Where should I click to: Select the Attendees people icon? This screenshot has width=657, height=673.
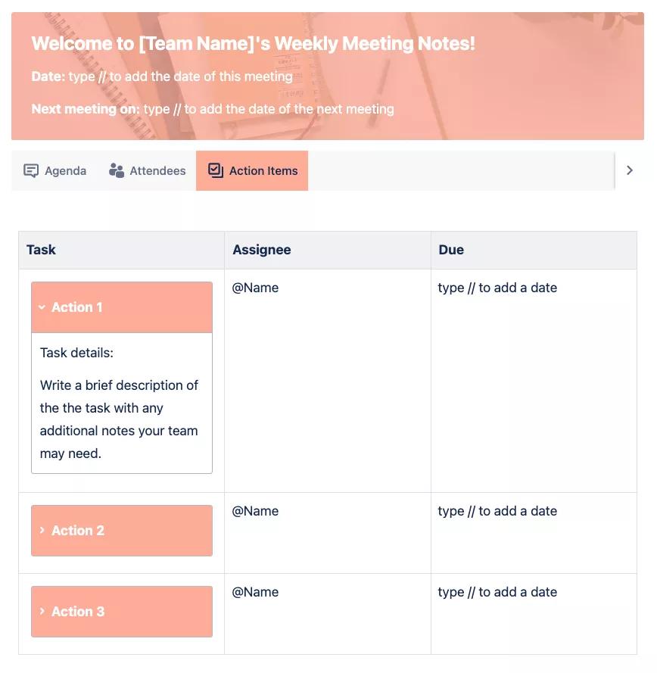[117, 170]
